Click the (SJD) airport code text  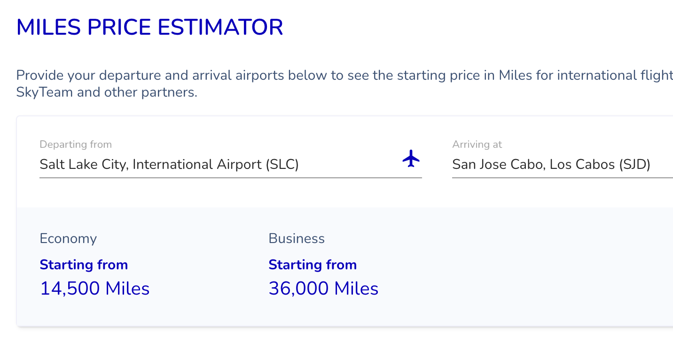point(634,165)
